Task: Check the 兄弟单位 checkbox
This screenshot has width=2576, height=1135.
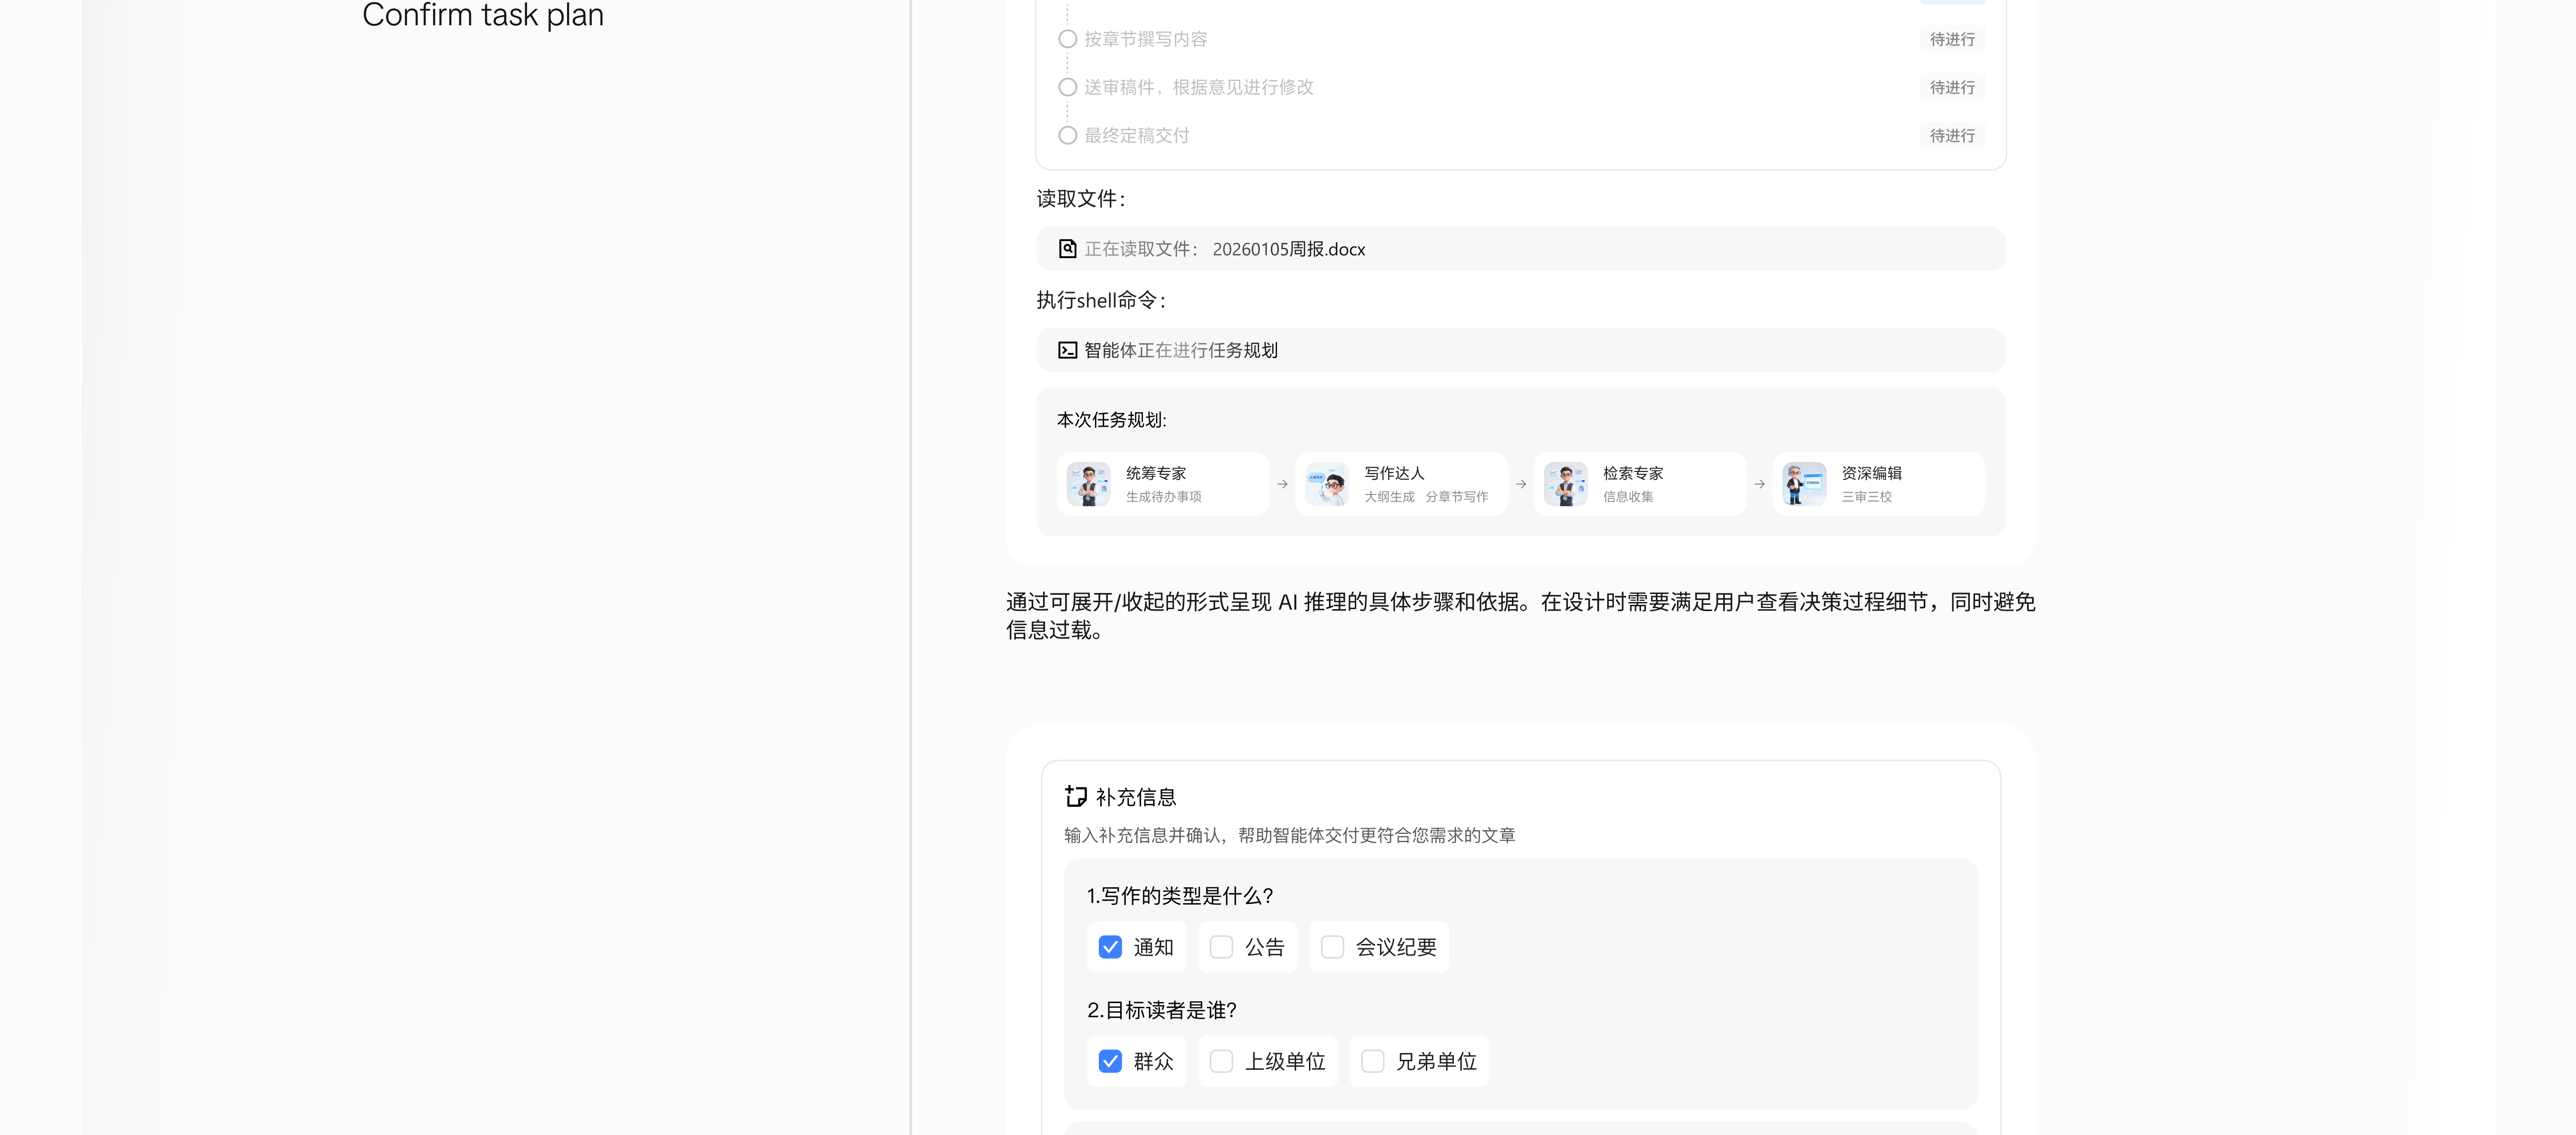Action: point(1373,1061)
